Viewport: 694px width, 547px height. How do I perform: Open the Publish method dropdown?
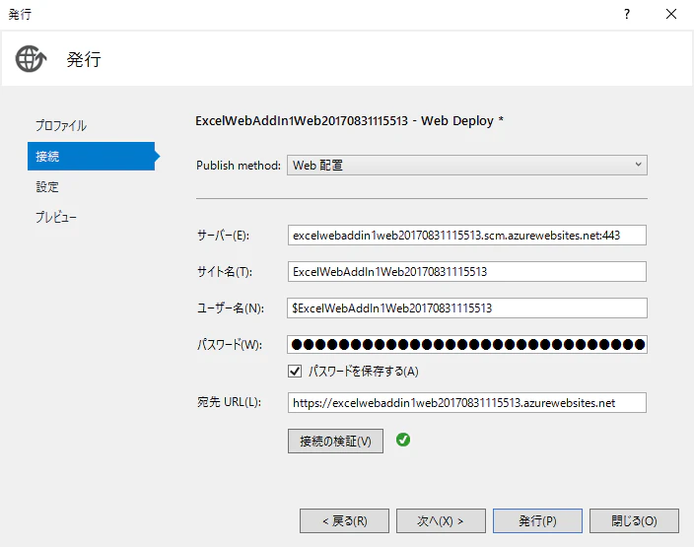pyautogui.click(x=467, y=165)
